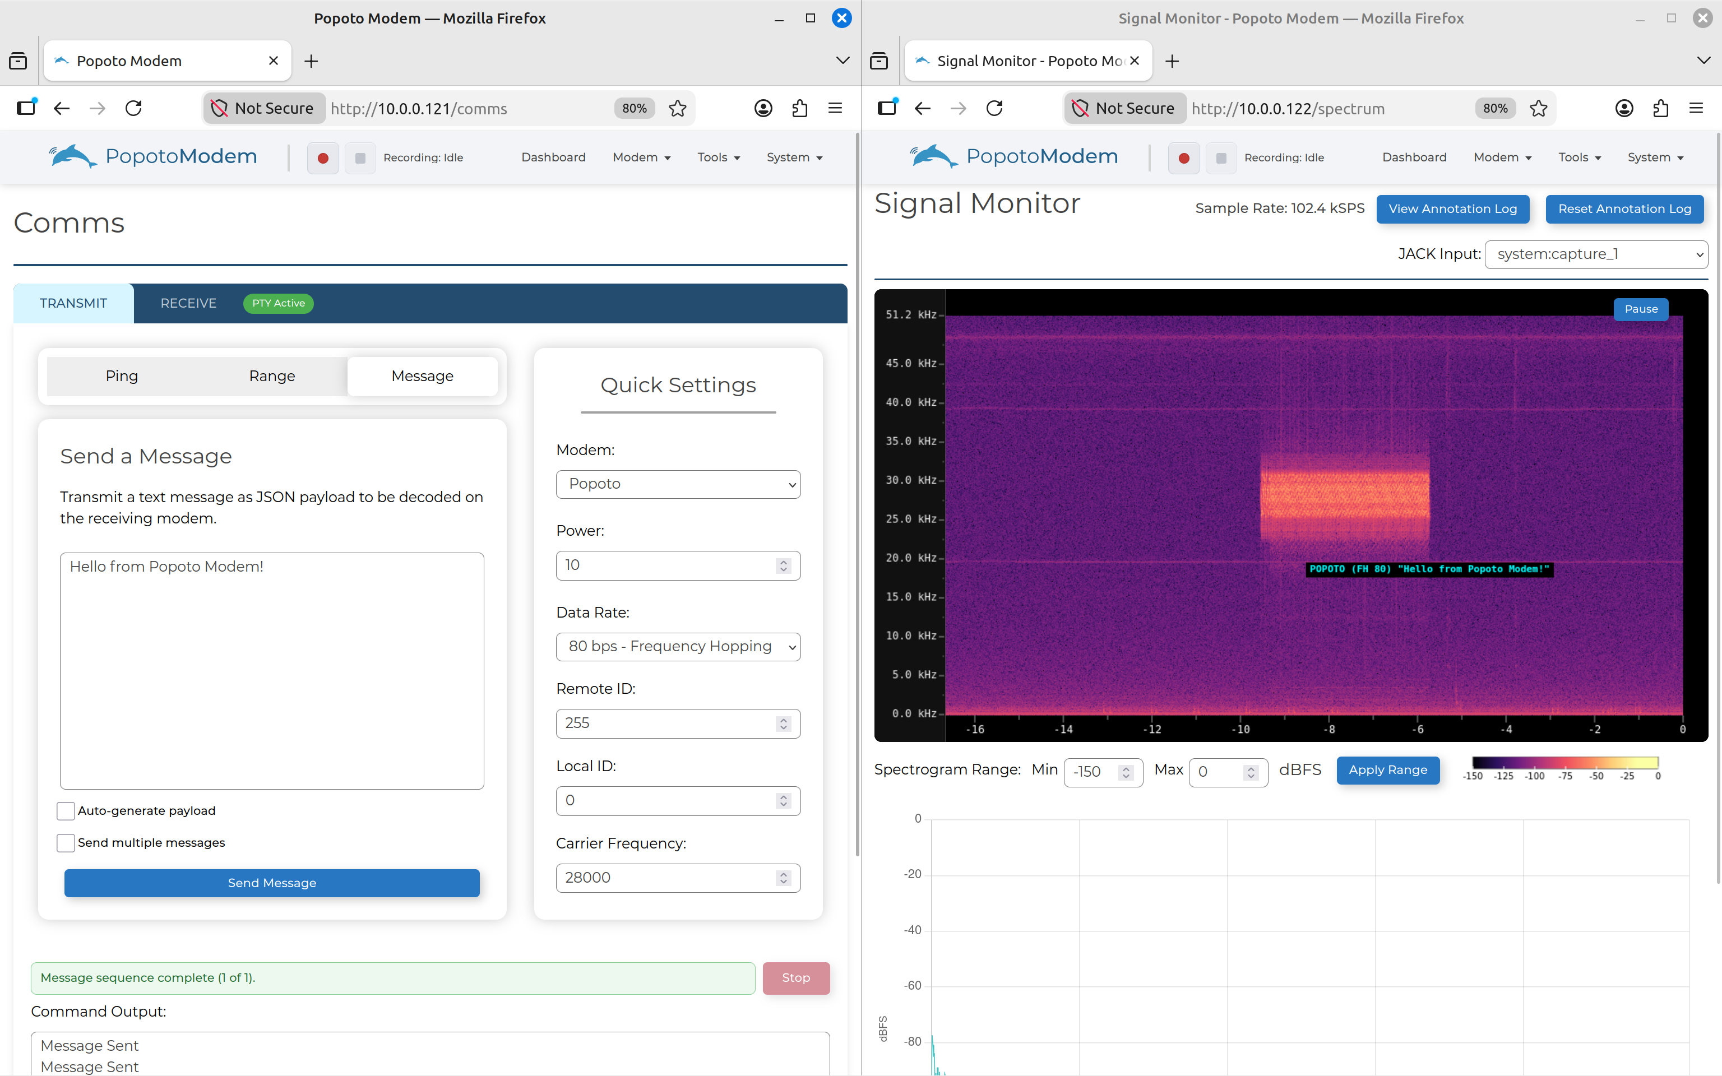
Task: Go back in left Firefox window
Action: click(62, 108)
